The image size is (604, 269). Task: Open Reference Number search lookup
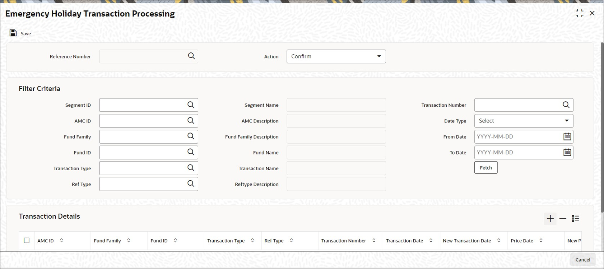tap(191, 56)
